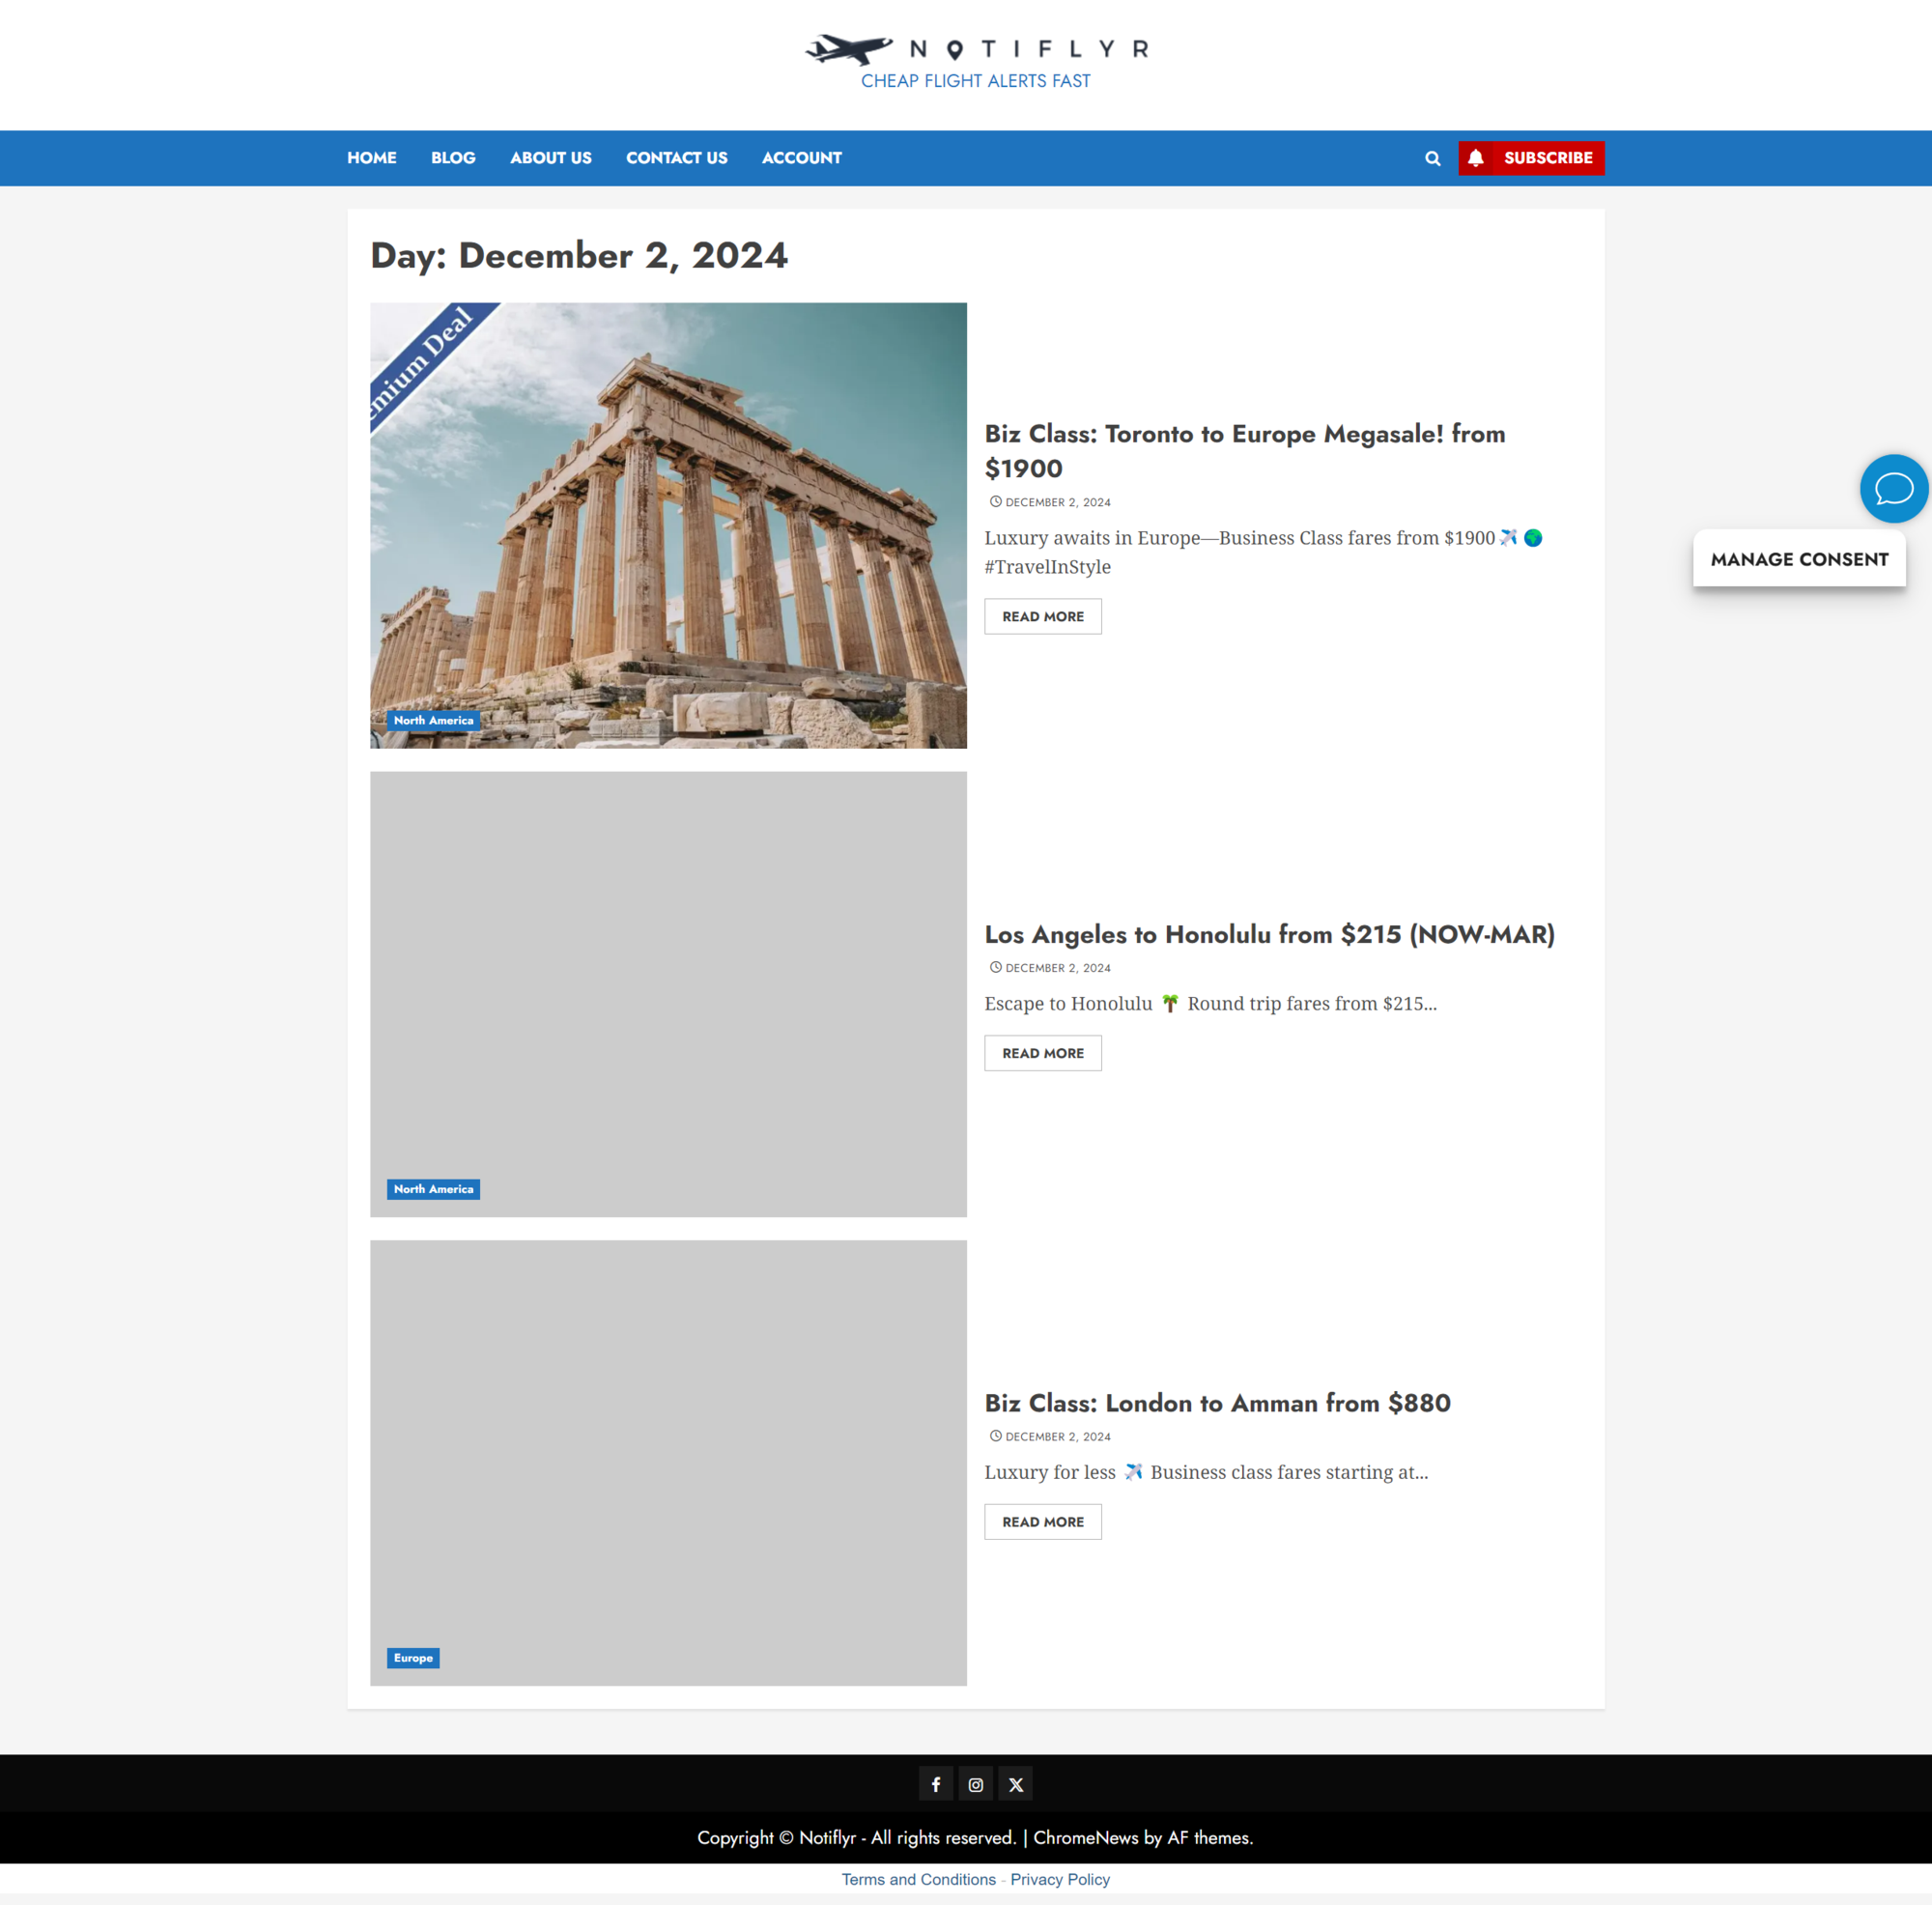Read more on Los Angeles Honolulu deal
Viewport: 1932px width, 1905px height.
click(1042, 1053)
